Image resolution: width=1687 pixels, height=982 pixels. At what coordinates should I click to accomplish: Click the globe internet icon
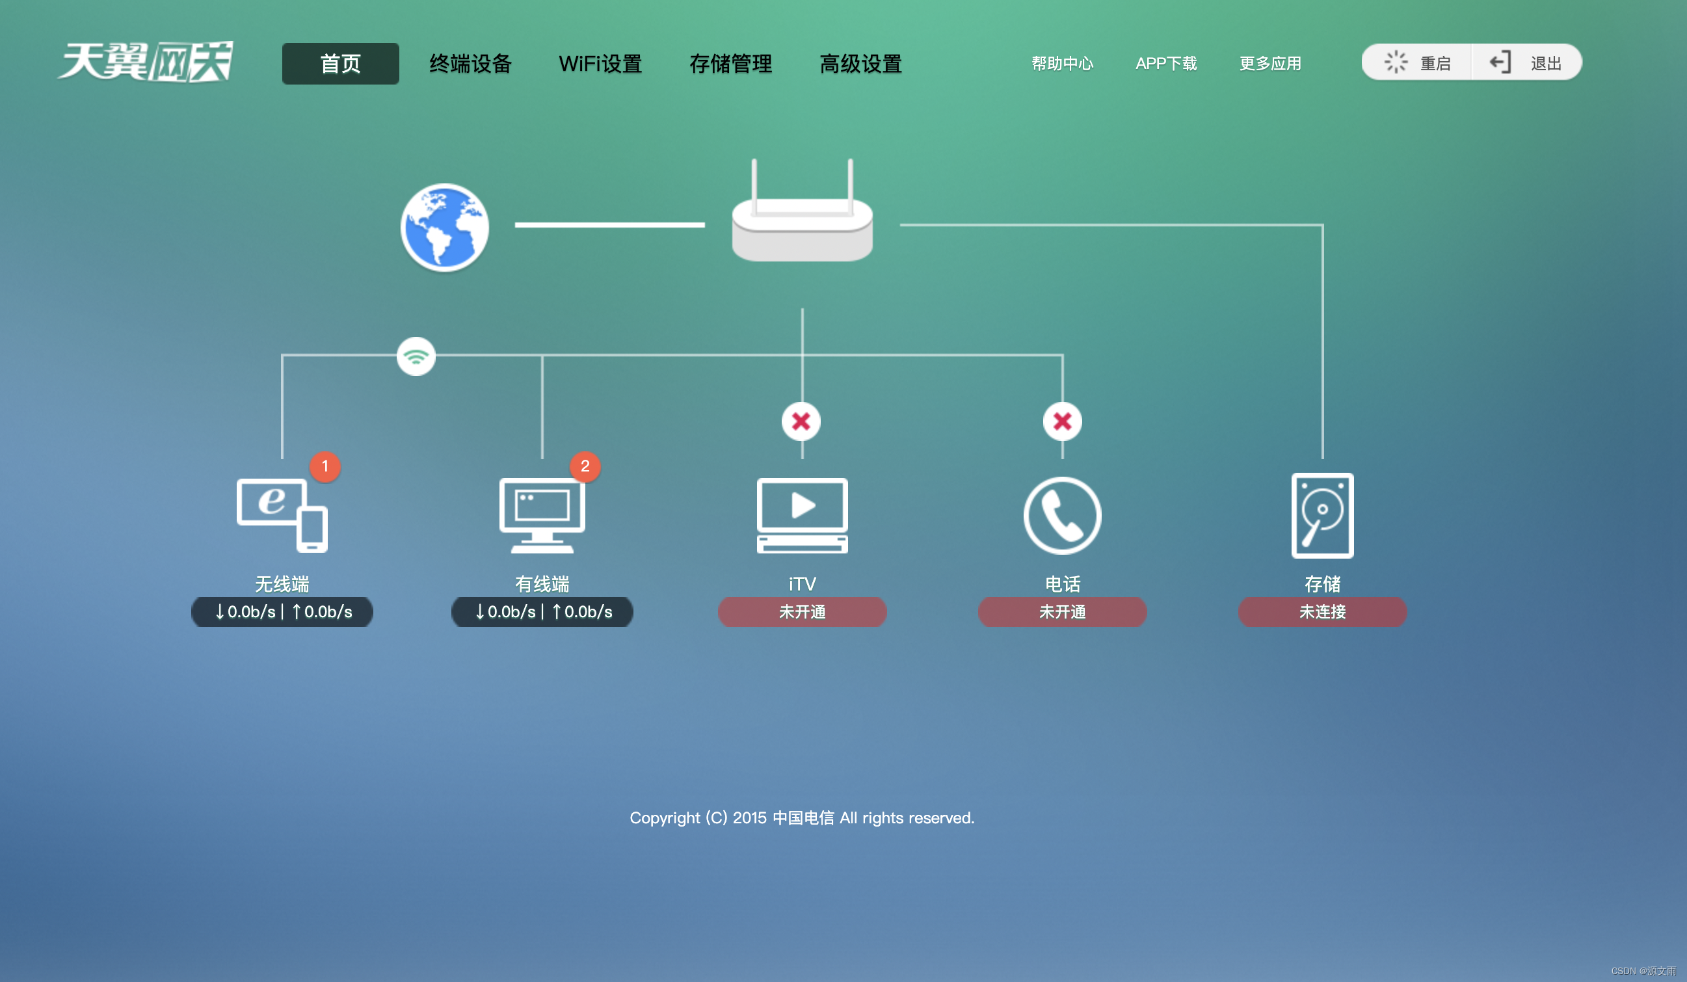(x=444, y=228)
